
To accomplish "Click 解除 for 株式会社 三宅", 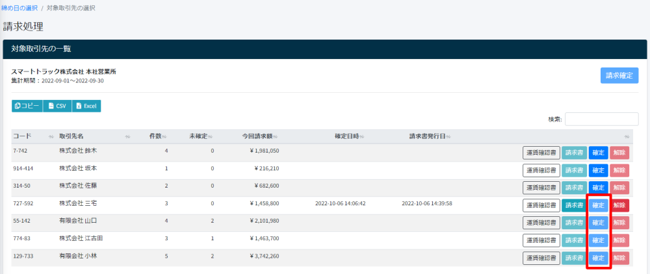I will point(620,205).
